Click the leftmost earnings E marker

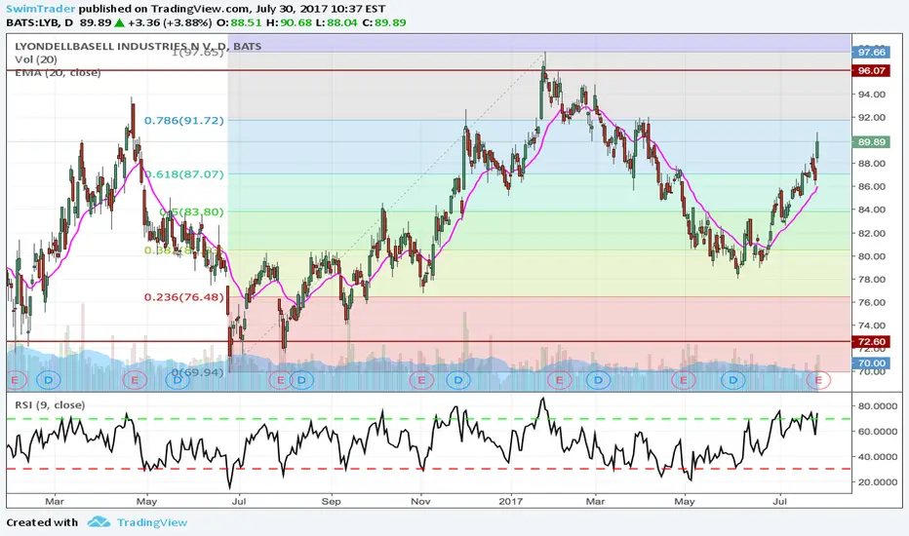tap(16, 380)
